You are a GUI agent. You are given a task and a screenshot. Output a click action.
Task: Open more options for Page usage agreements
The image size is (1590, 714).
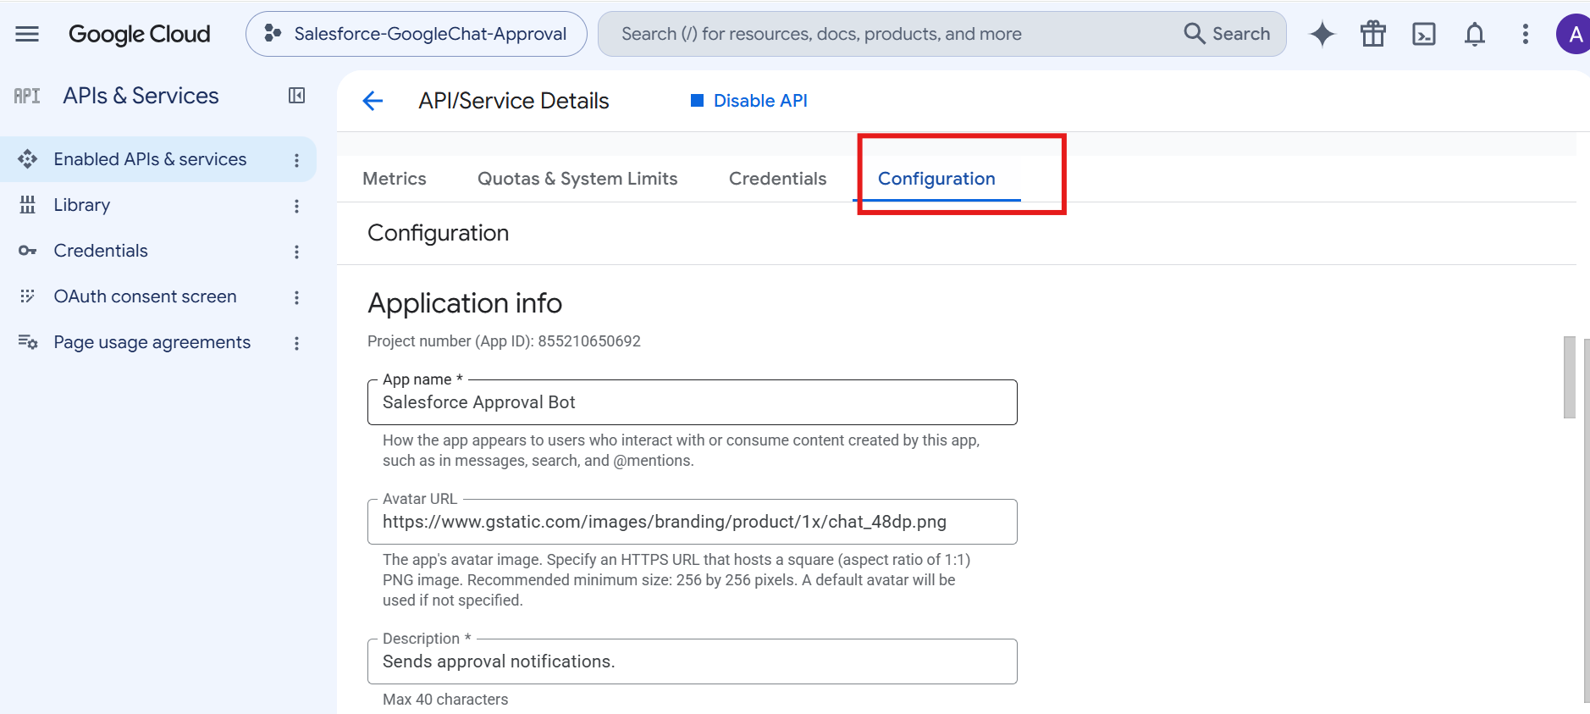pos(296,343)
